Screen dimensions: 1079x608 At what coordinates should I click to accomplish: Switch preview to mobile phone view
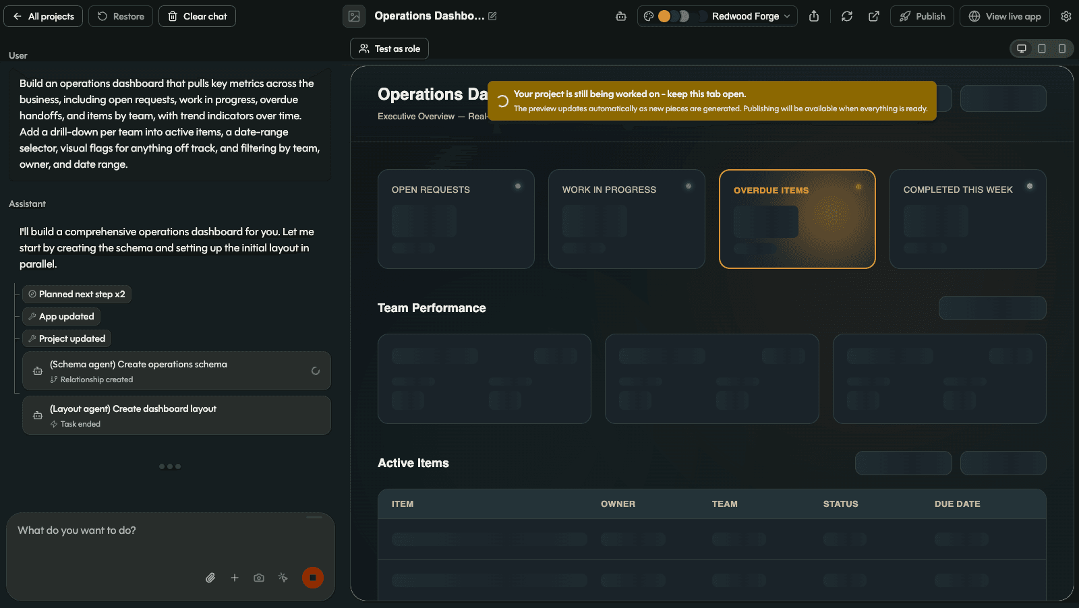point(1062,49)
